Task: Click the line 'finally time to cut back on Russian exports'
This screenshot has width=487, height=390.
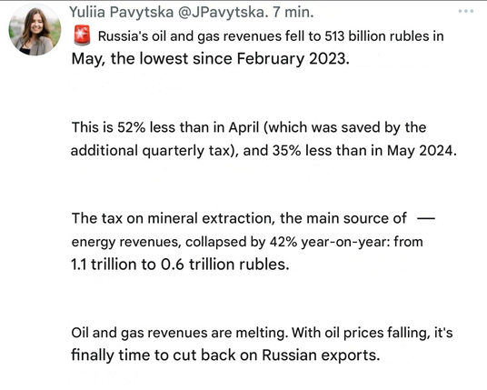Action: coord(225,355)
